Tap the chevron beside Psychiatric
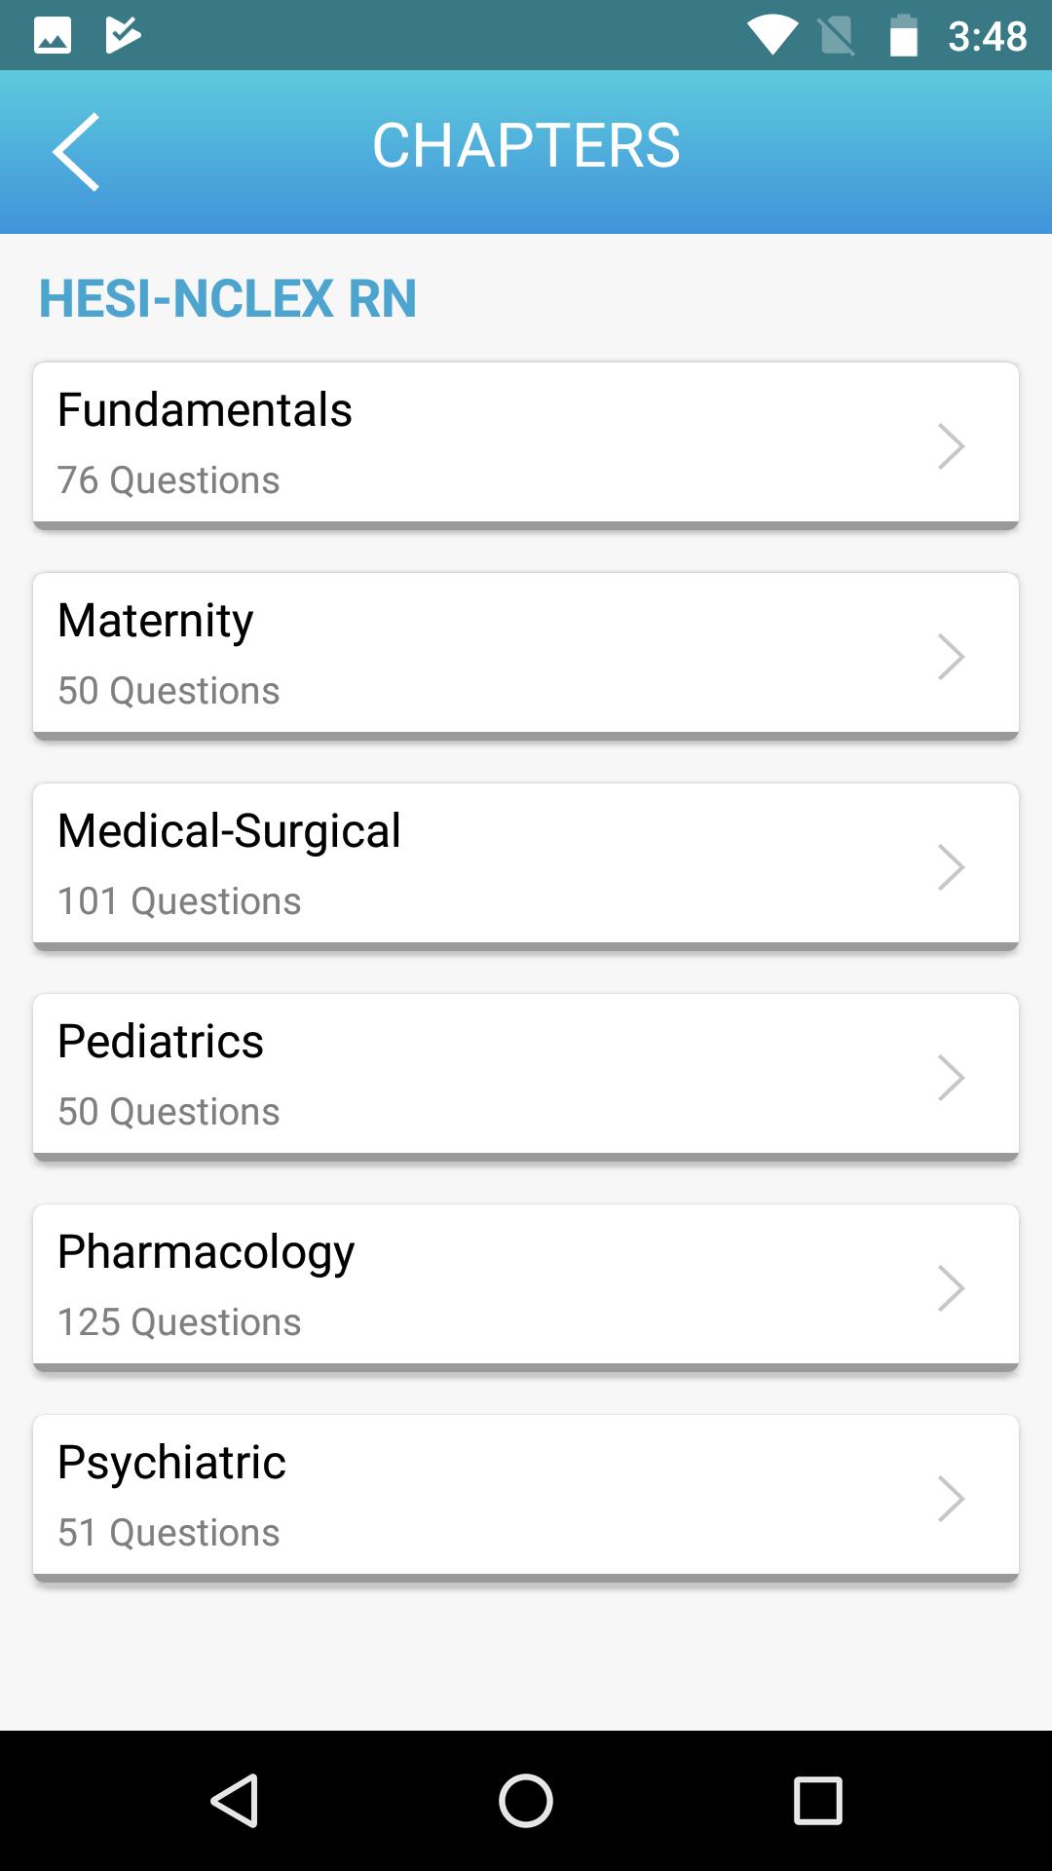 [x=951, y=1499]
